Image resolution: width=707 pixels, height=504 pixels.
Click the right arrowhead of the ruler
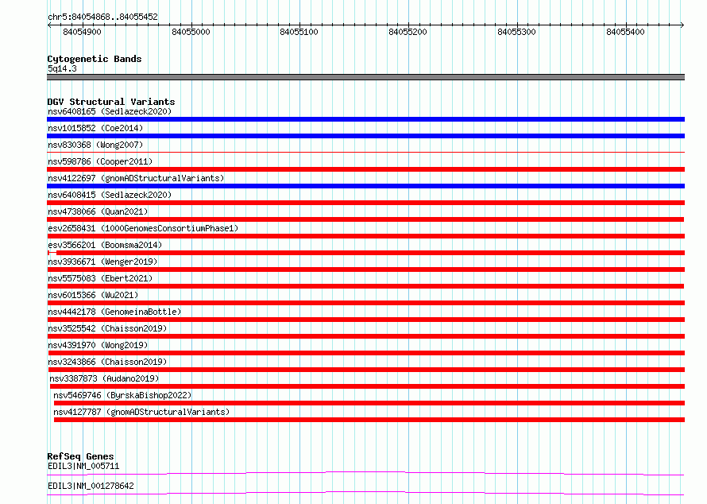(x=682, y=25)
